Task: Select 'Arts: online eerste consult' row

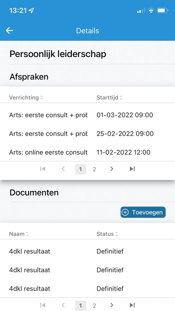Action: 87,152
